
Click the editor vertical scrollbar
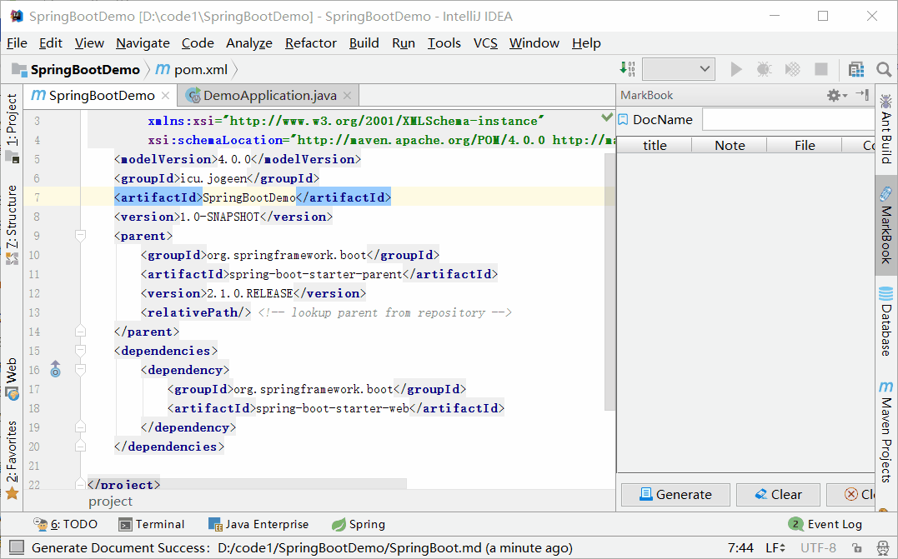coord(610,281)
